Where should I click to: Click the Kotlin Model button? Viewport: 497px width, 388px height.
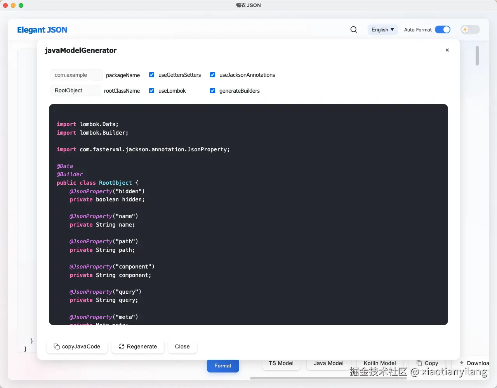(380, 364)
